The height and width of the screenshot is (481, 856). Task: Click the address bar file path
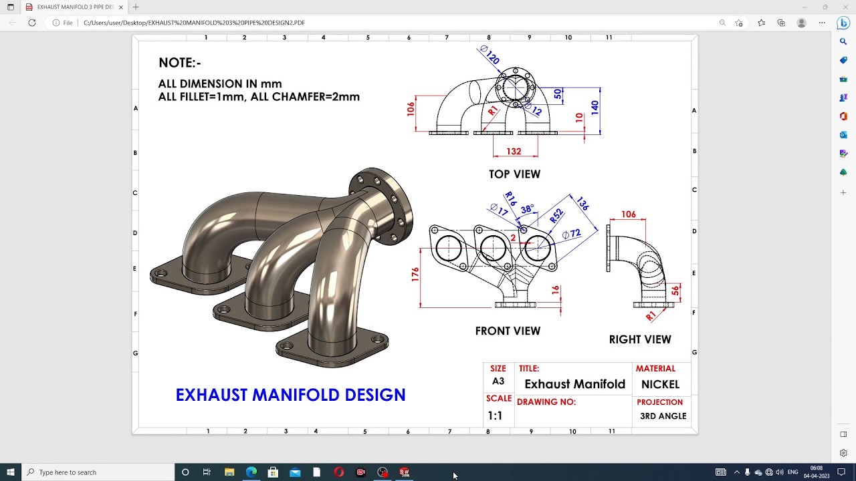click(194, 23)
